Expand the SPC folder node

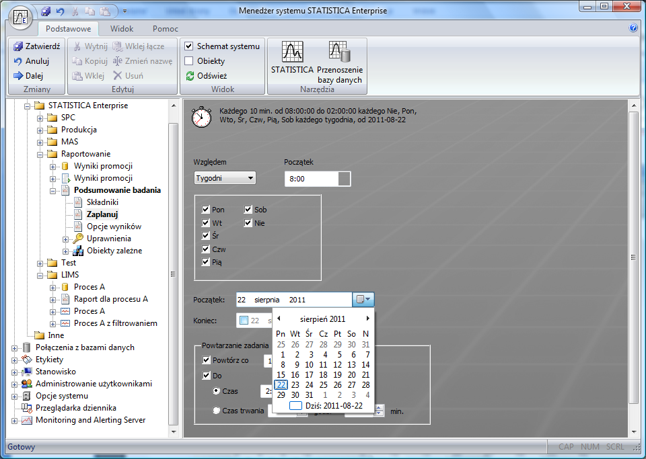40,118
